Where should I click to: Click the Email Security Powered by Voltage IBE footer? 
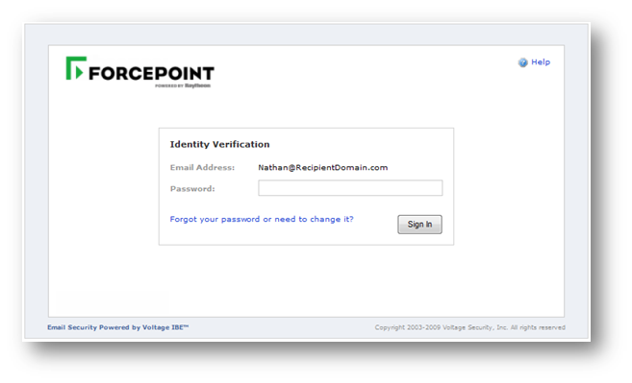pyautogui.click(x=117, y=327)
